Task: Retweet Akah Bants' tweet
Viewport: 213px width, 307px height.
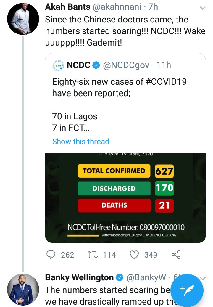Action: (93, 255)
